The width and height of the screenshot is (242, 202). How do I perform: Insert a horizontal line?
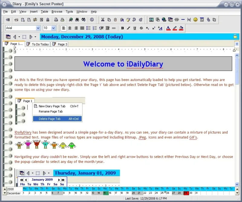point(183,20)
